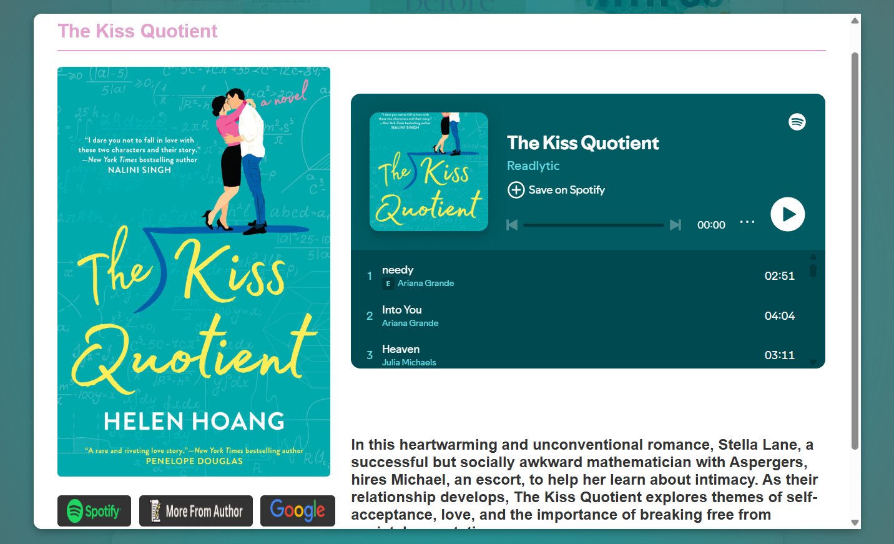The width and height of the screenshot is (894, 544).
Task: Select the track 'needy' by Ariana Grande
Action: click(x=398, y=270)
